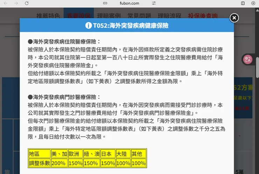The image size is (259, 174).
Task: Click the 100% cell under 大陸
Action: [x=123, y=163]
